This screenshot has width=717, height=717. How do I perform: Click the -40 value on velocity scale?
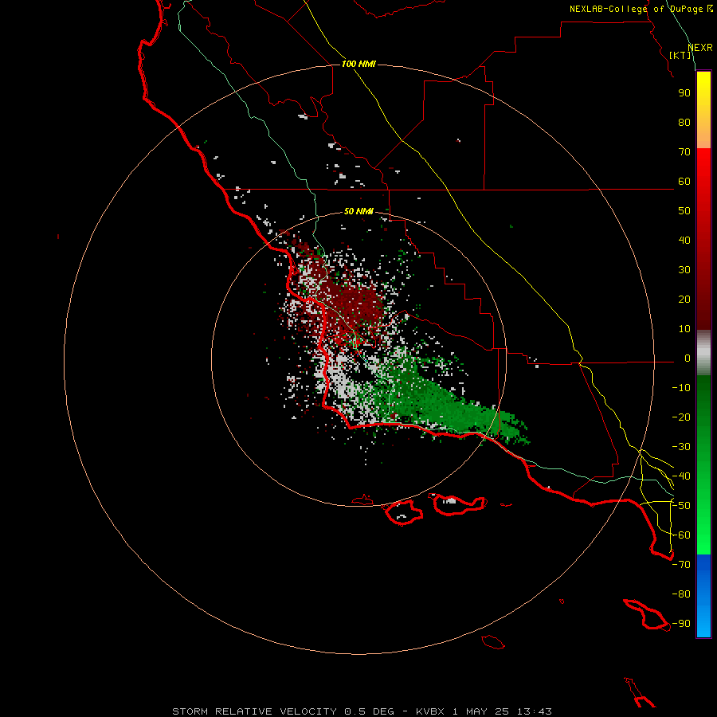(681, 476)
